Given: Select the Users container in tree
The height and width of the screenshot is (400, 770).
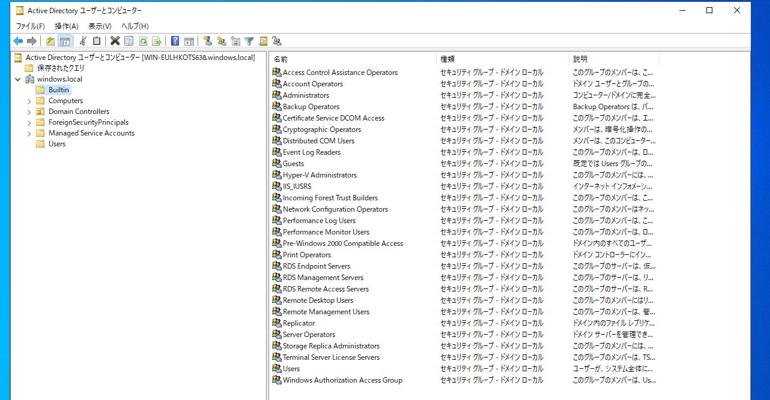Looking at the screenshot, I should (x=57, y=144).
